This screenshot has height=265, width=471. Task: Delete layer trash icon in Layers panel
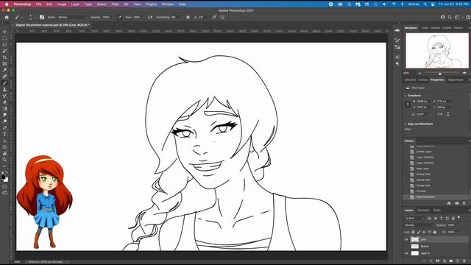464,261
